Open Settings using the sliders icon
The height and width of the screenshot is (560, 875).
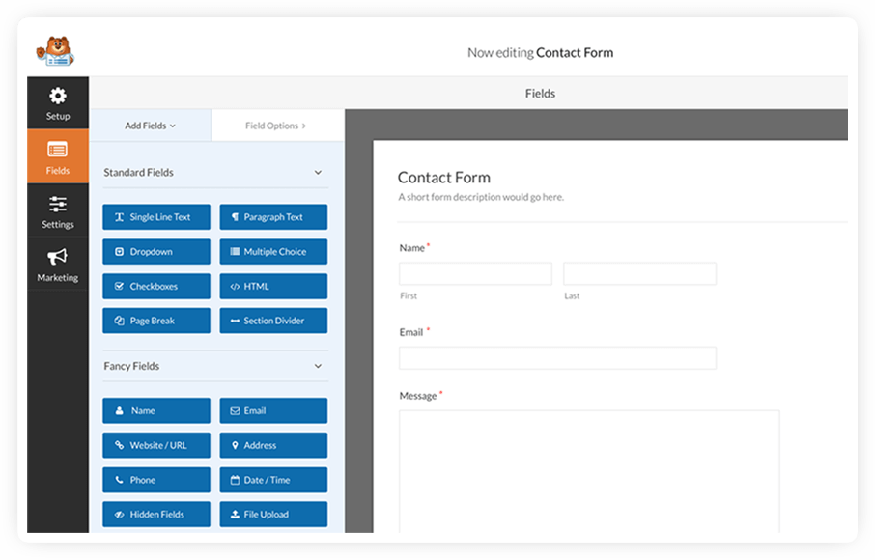point(58,211)
